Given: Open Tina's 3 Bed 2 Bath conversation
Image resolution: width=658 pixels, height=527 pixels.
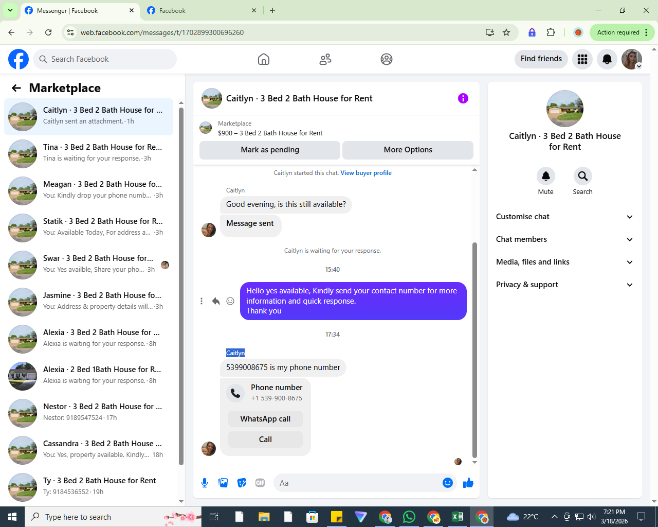Looking at the screenshot, I should [88, 154].
